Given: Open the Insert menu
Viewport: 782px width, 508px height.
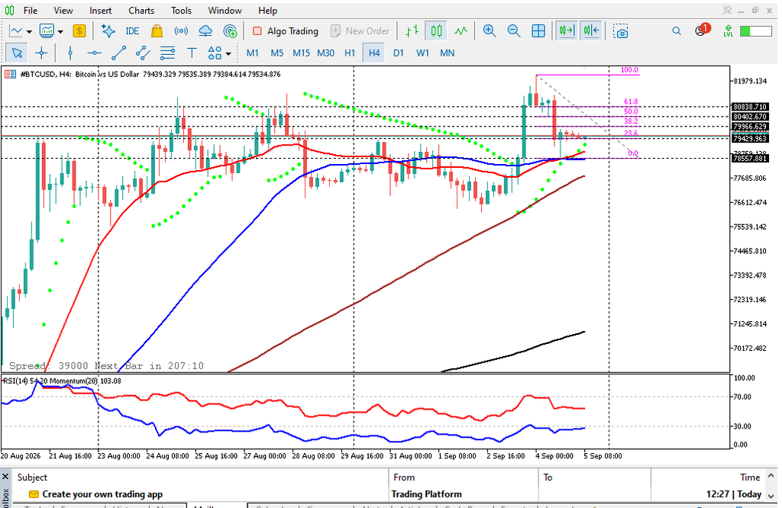Looking at the screenshot, I should (x=101, y=11).
